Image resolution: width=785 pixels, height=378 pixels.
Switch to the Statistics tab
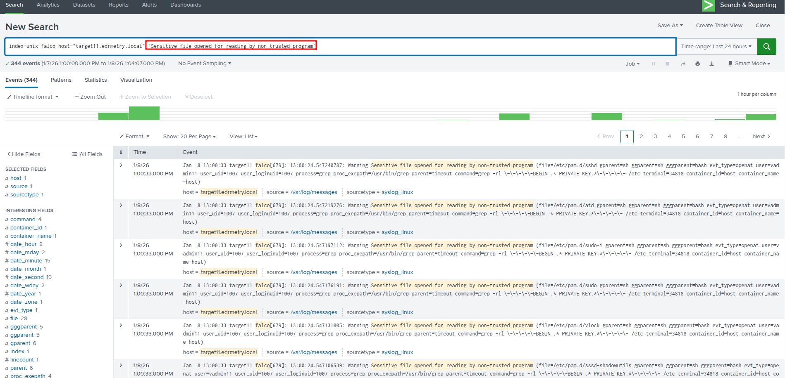[x=95, y=80]
